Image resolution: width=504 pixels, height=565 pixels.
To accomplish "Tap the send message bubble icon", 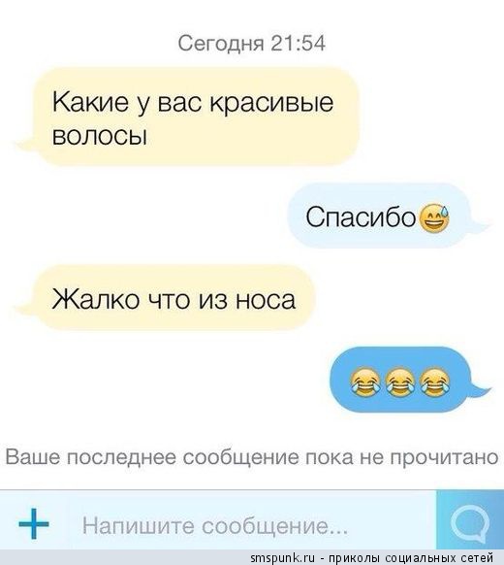I will pyautogui.click(x=470, y=523).
